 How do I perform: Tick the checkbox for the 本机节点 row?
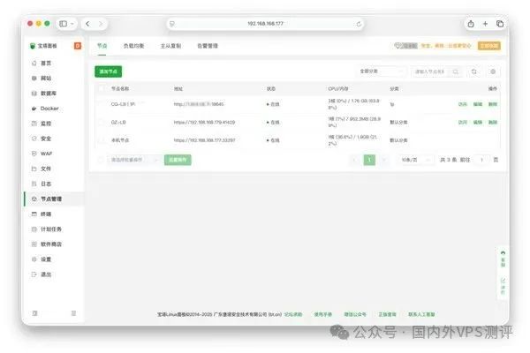pos(101,139)
